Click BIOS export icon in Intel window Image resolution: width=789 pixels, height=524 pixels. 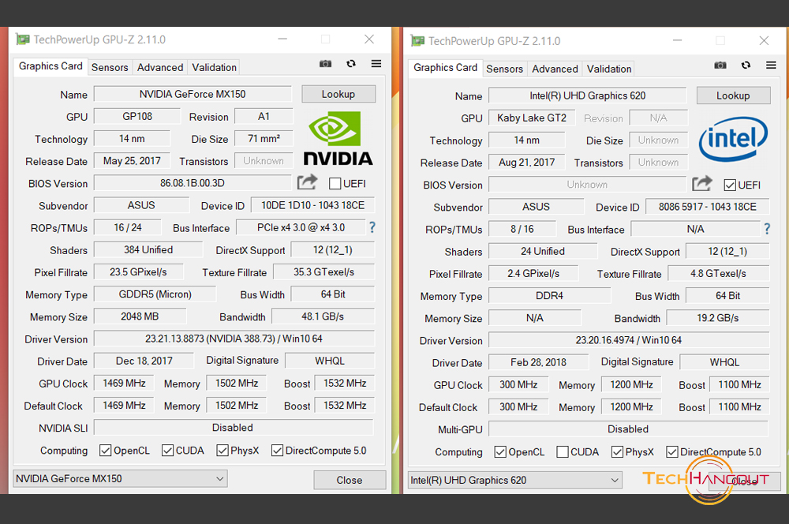tap(702, 184)
